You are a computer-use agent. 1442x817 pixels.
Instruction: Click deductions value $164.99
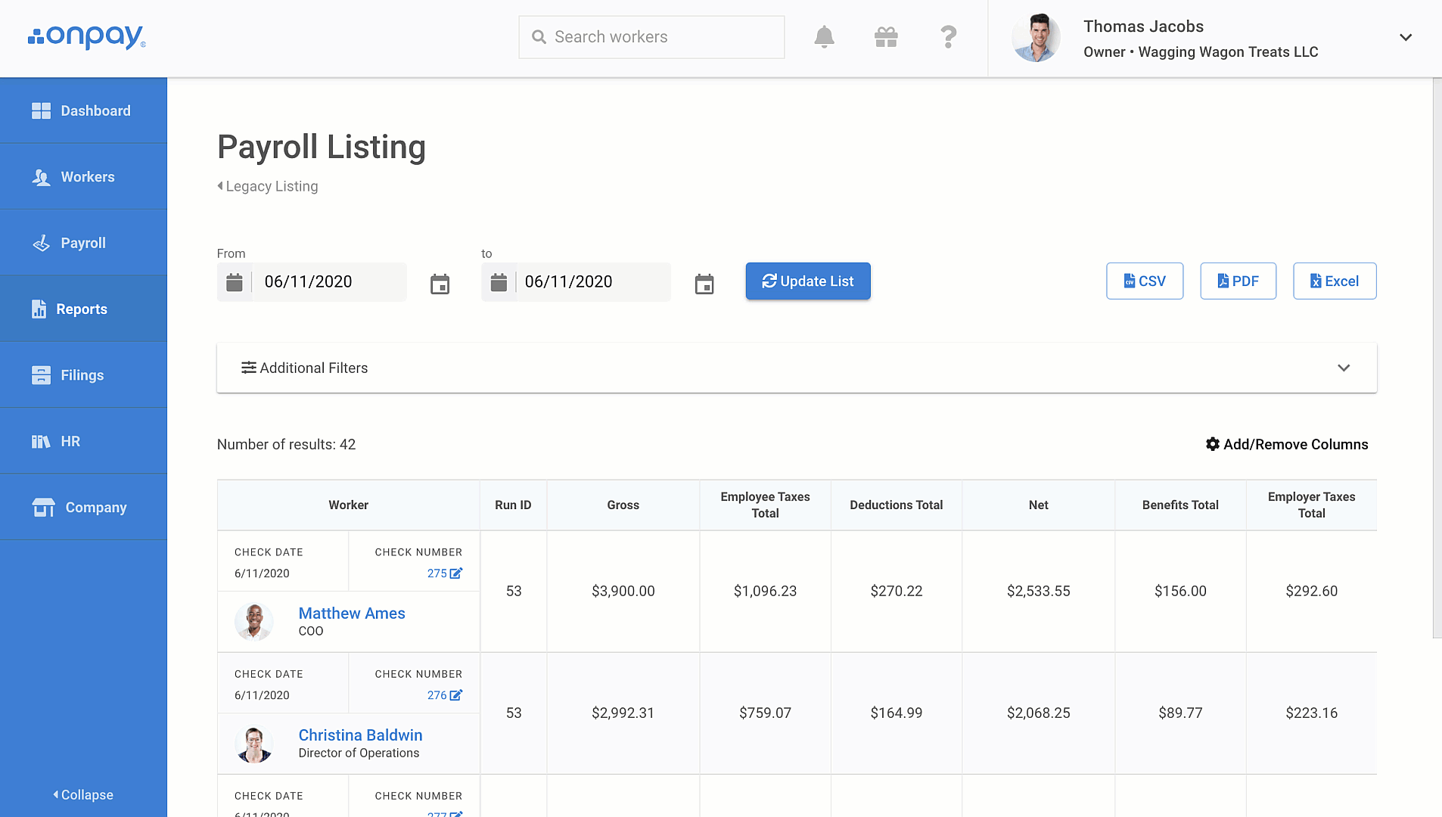point(896,713)
